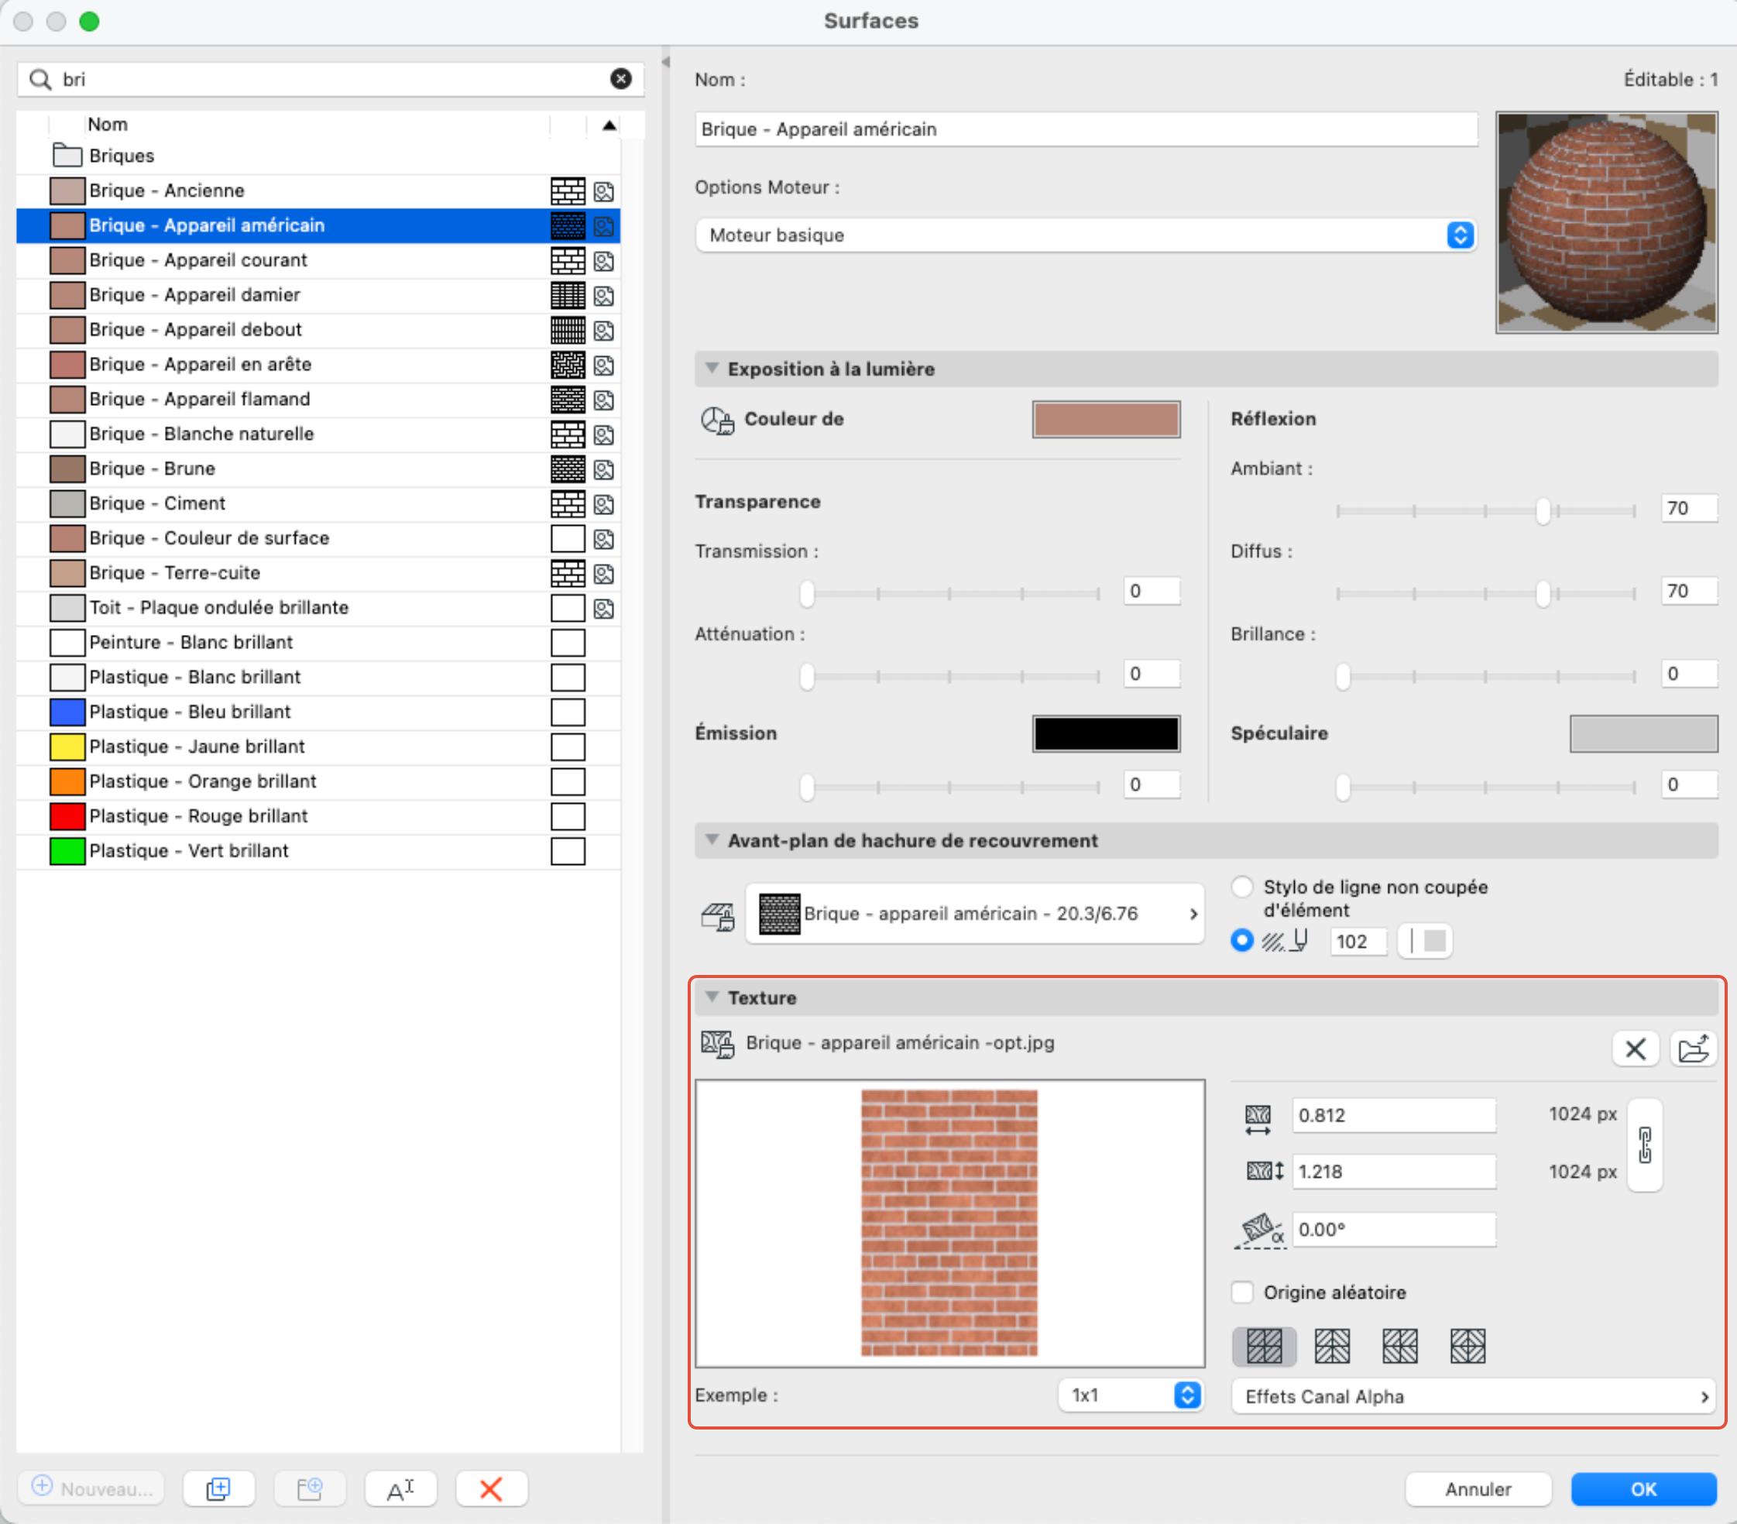Screen dimensions: 1737x1524
Task: Click the Brillance slider handle
Action: pyautogui.click(x=1343, y=677)
